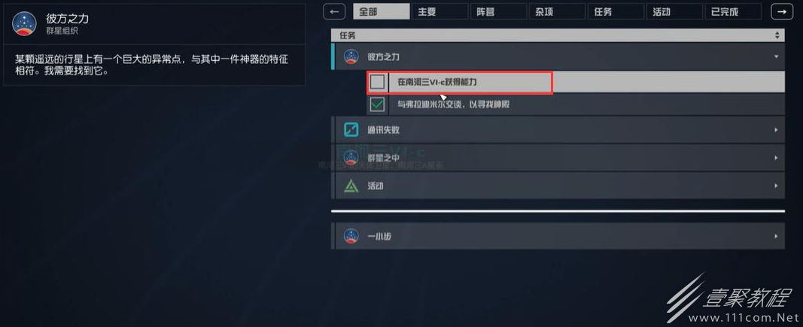
Task: Select the 杂项 tab
Action: 557,11
